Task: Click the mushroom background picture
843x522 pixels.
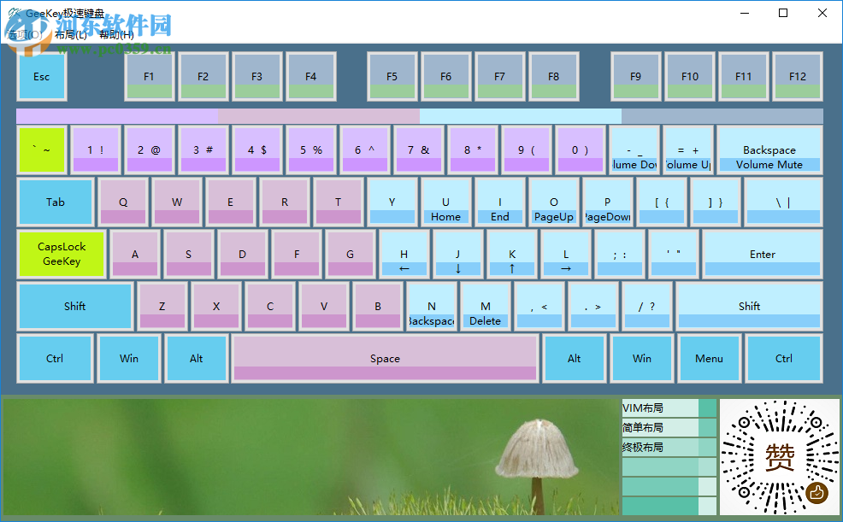Action: 310,457
